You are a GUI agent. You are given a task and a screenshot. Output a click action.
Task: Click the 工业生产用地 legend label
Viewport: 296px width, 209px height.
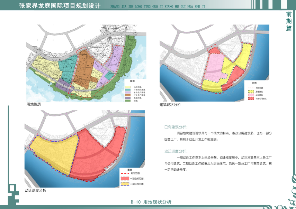pos(140,95)
